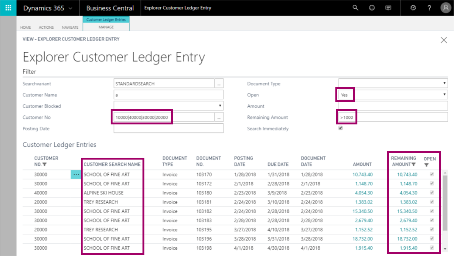
Task: Select the due date 4/10/2018 cell
Action: (278, 230)
